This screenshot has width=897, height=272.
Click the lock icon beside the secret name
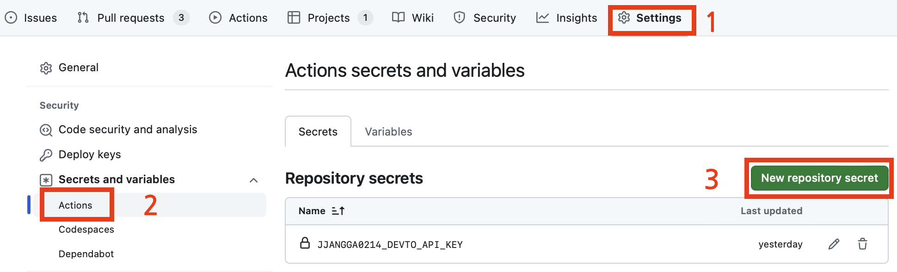click(305, 243)
